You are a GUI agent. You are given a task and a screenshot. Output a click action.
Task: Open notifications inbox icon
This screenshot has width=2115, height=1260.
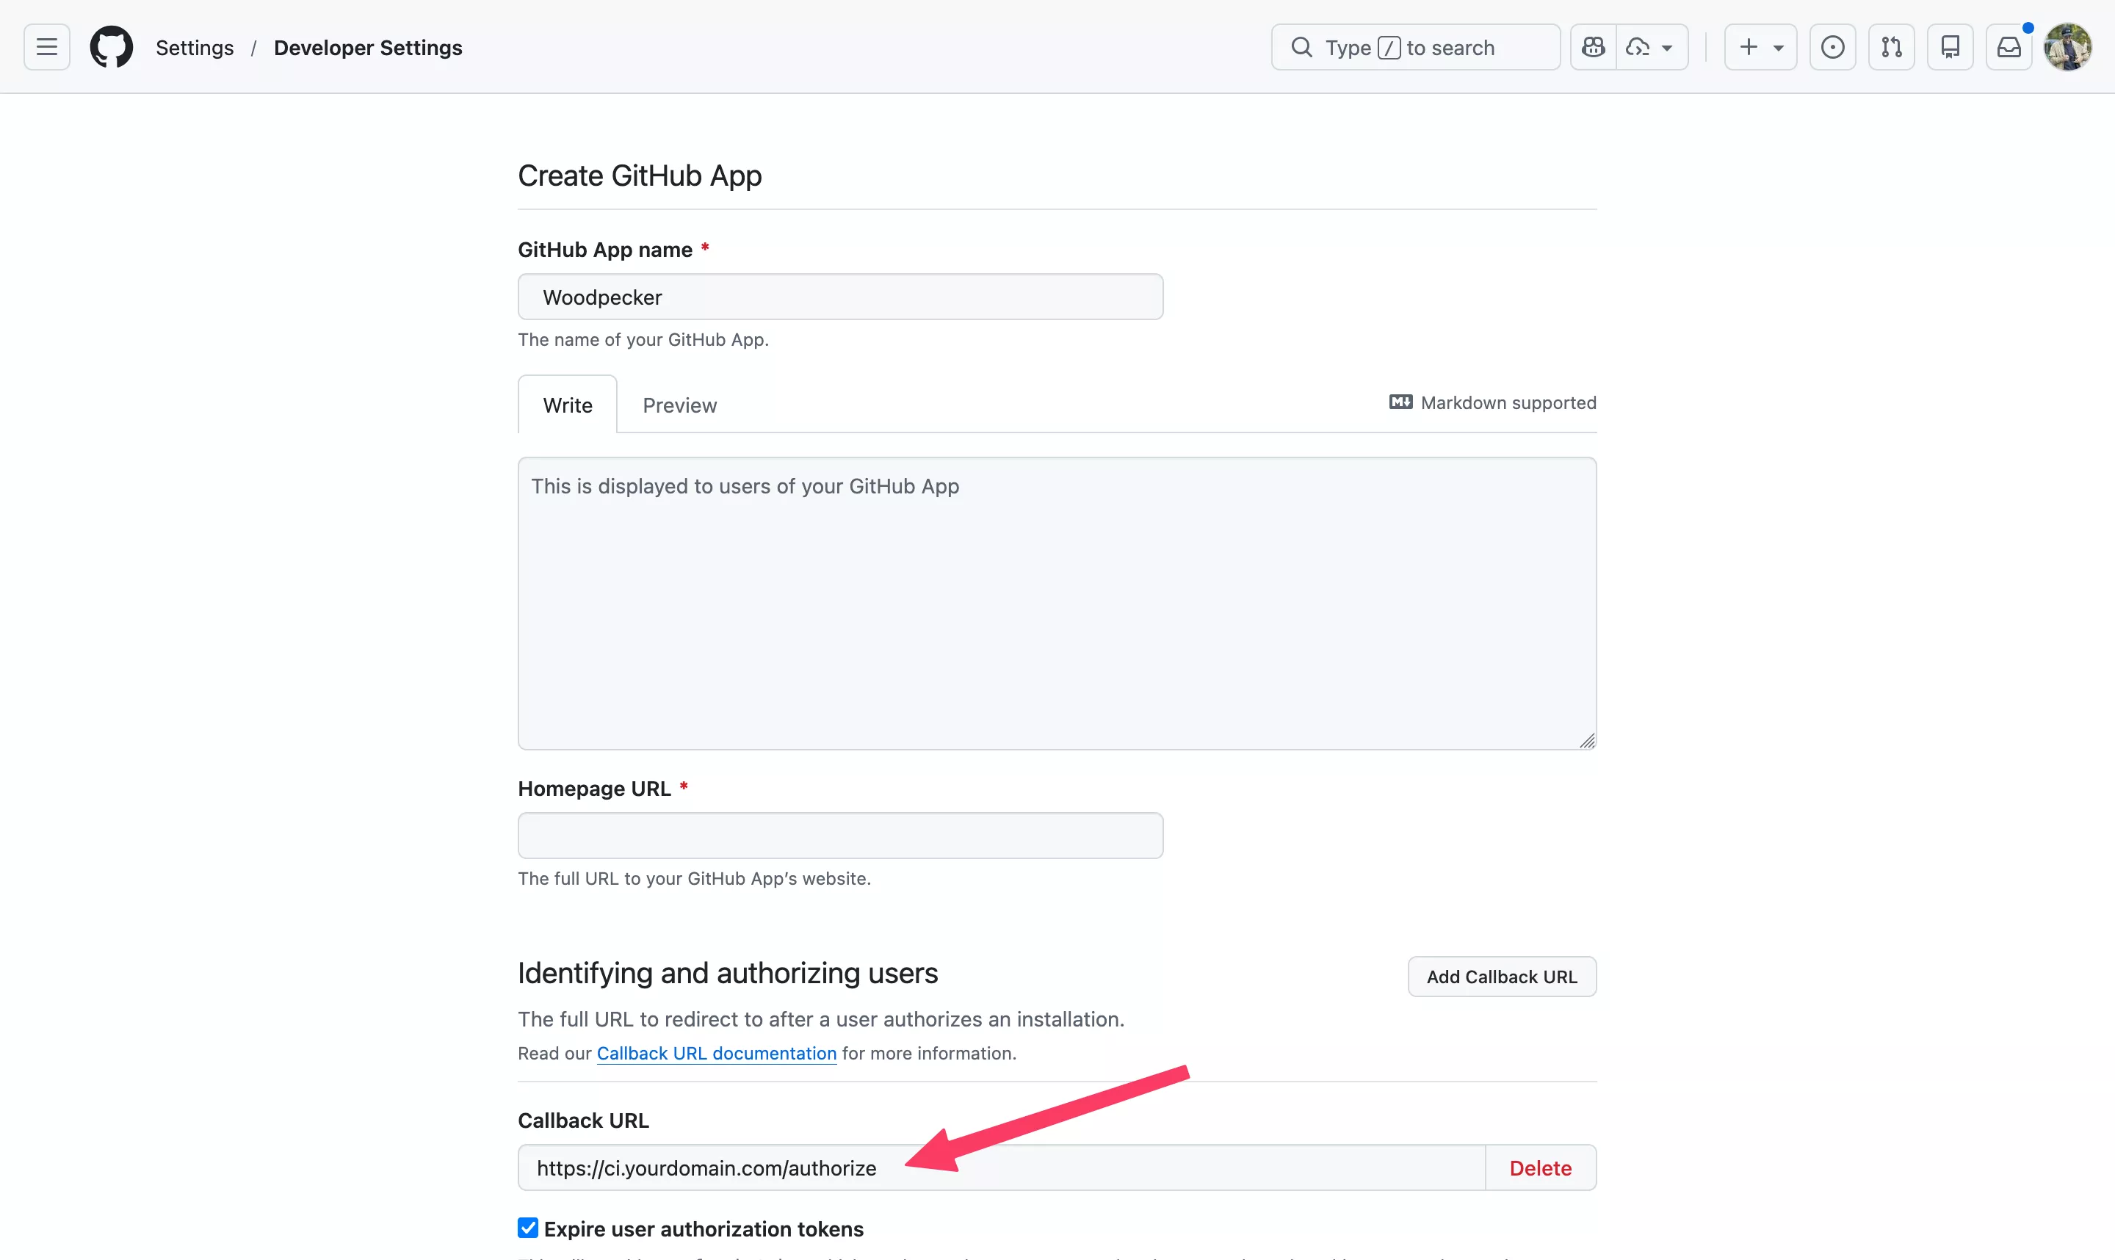2008,48
